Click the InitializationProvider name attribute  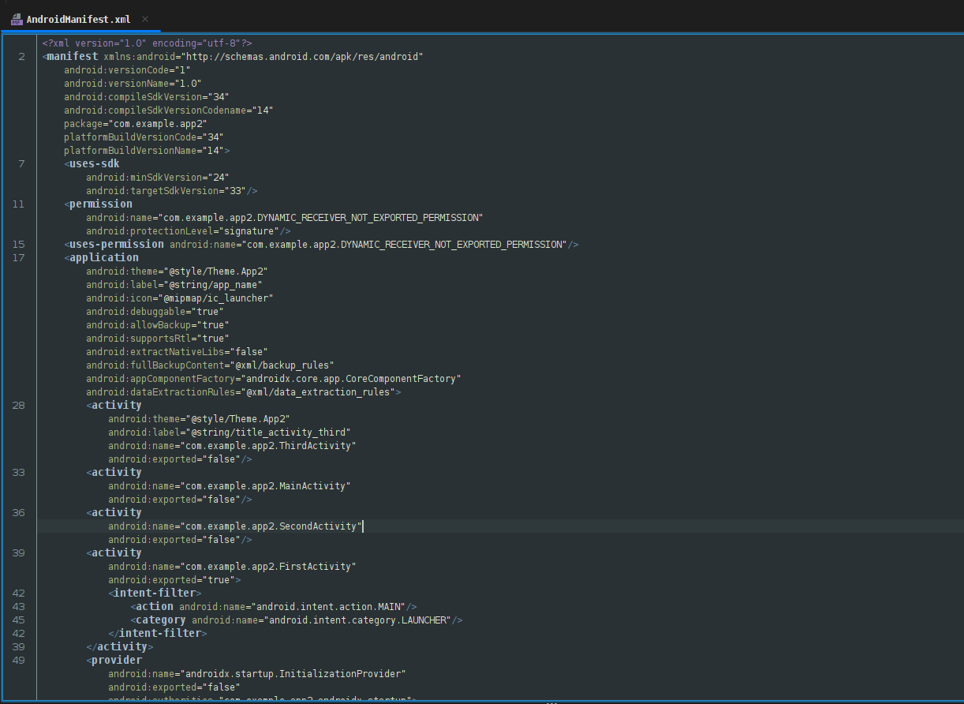[x=257, y=674]
